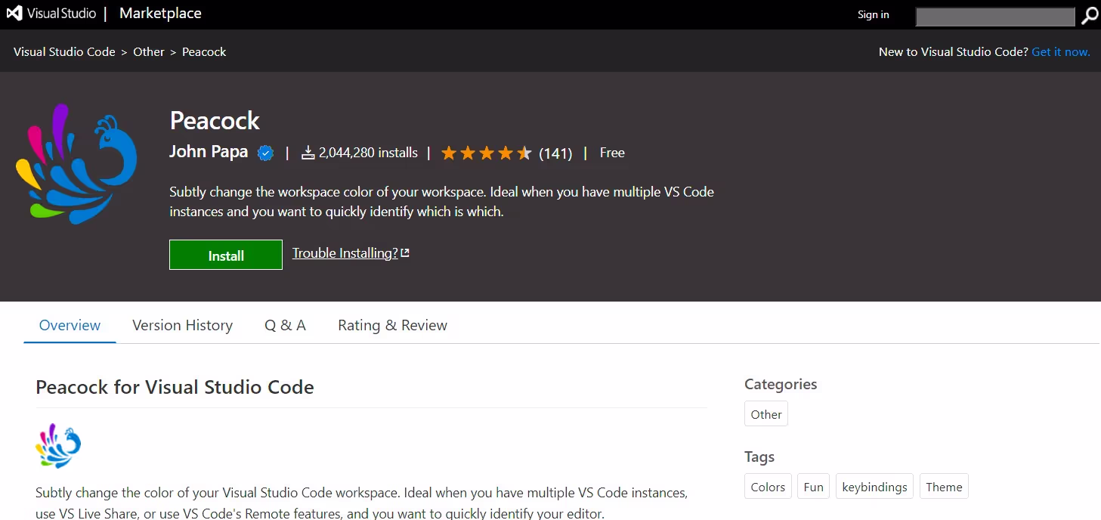The height and width of the screenshot is (520, 1101).
Task: Select the Overview tab
Action: click(70, 326)
